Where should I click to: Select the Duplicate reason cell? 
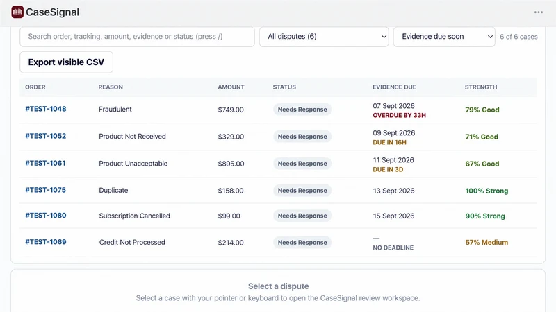coord(113,190)
